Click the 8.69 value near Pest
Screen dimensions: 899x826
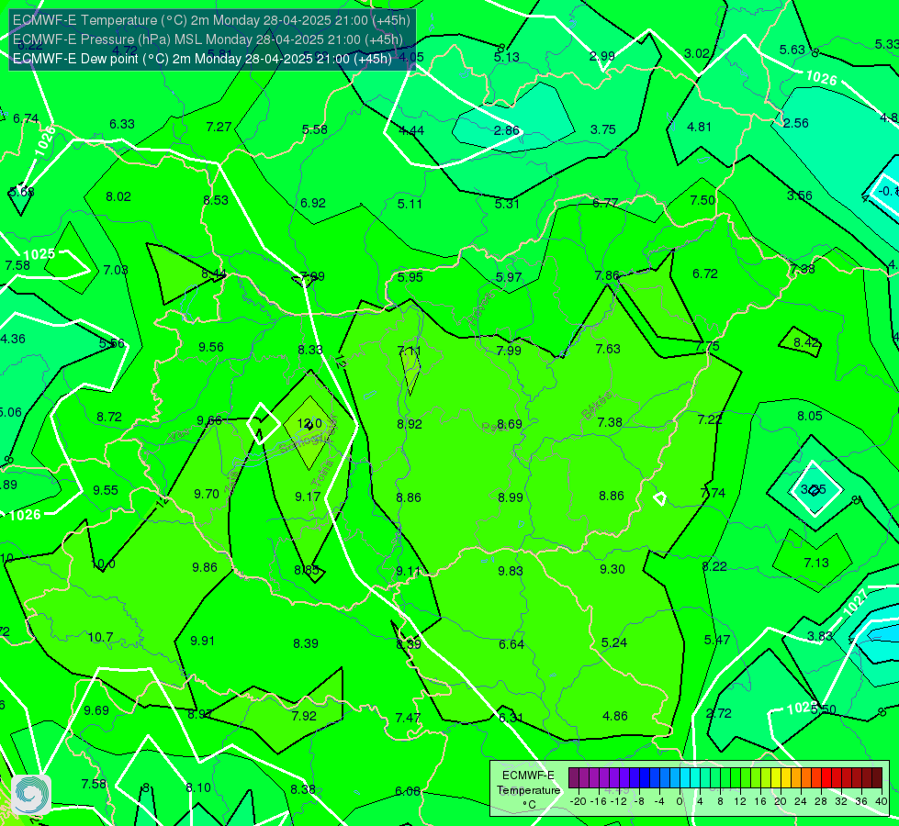[x=509, y=424]
